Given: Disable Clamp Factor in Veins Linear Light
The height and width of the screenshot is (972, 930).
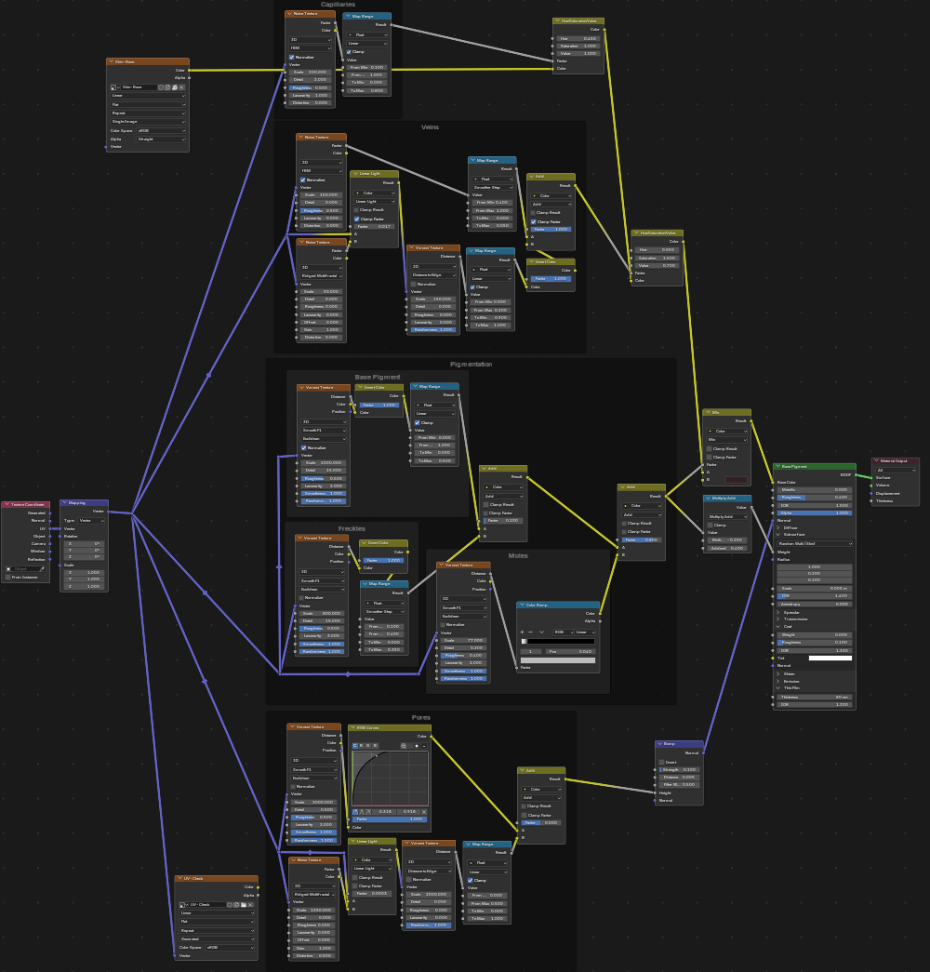Looking at the screenshot, I should (x=356, y=219).
